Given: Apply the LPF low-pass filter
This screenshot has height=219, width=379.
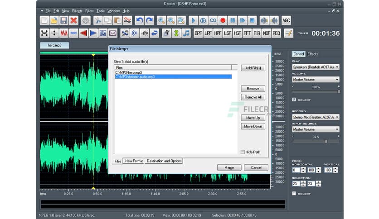Looking at the screenshot, I should coord(208,33).
